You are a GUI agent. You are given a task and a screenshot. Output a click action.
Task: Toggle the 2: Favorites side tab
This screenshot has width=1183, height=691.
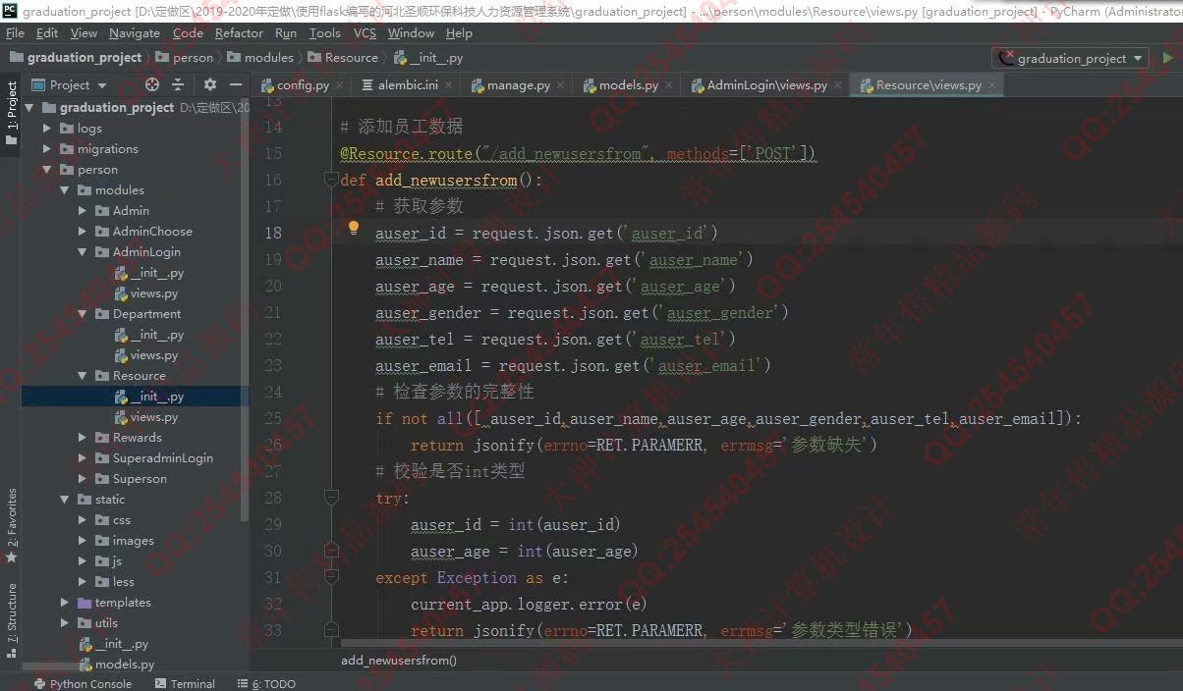pos(11,525)
